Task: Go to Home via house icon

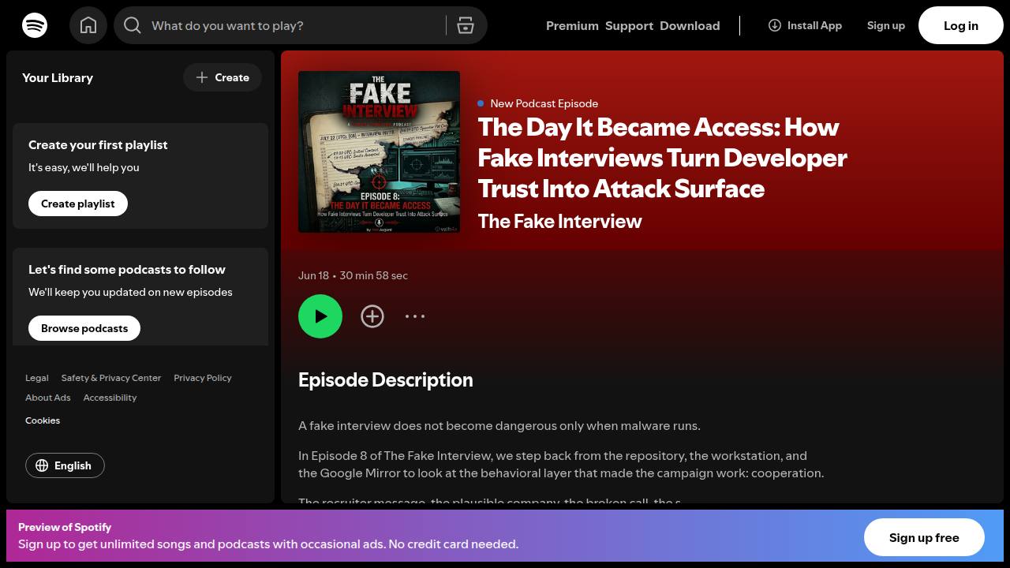Action: (88, 25)
